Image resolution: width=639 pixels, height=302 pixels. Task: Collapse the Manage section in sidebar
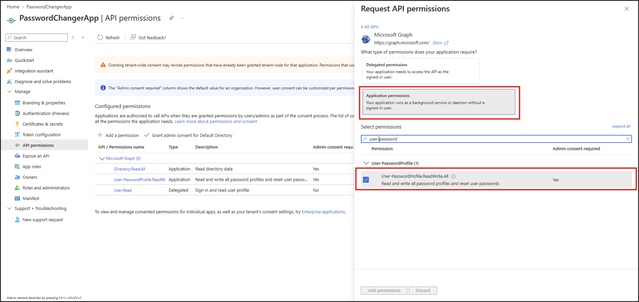[x=9, y=92]
